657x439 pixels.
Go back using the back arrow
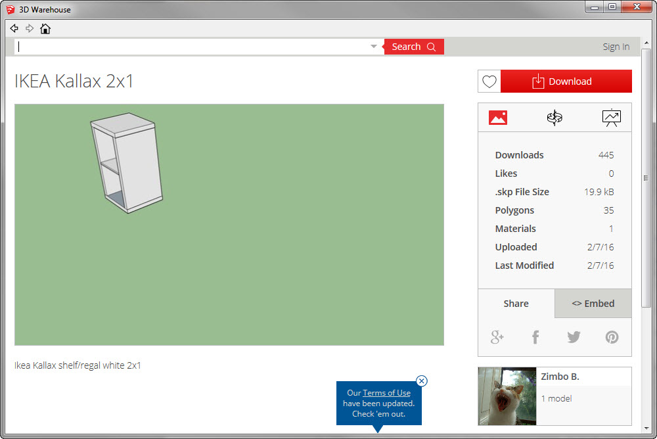(14, 28)
